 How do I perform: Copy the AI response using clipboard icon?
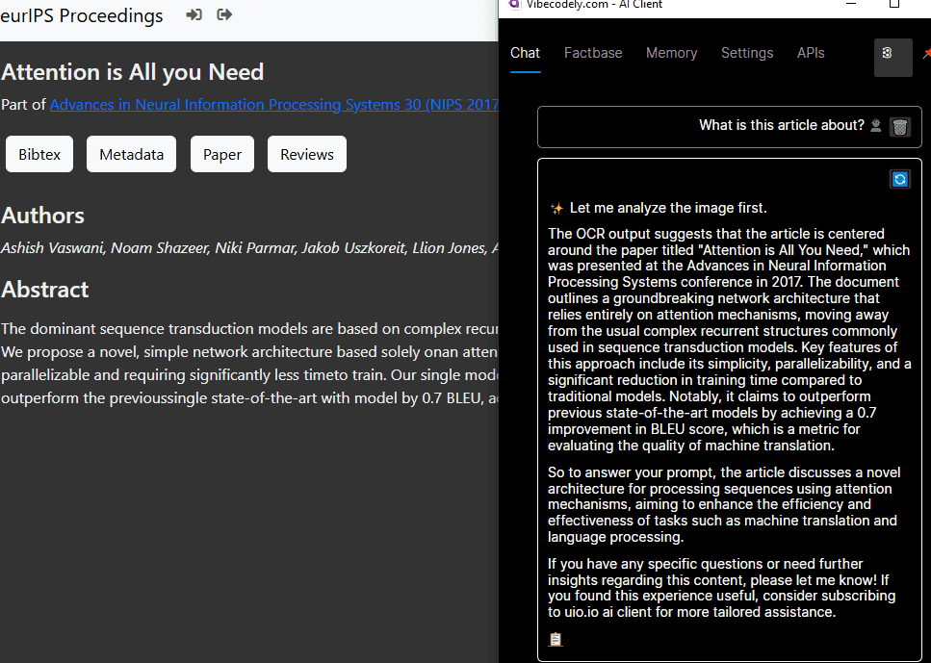(x=556, y=639)
